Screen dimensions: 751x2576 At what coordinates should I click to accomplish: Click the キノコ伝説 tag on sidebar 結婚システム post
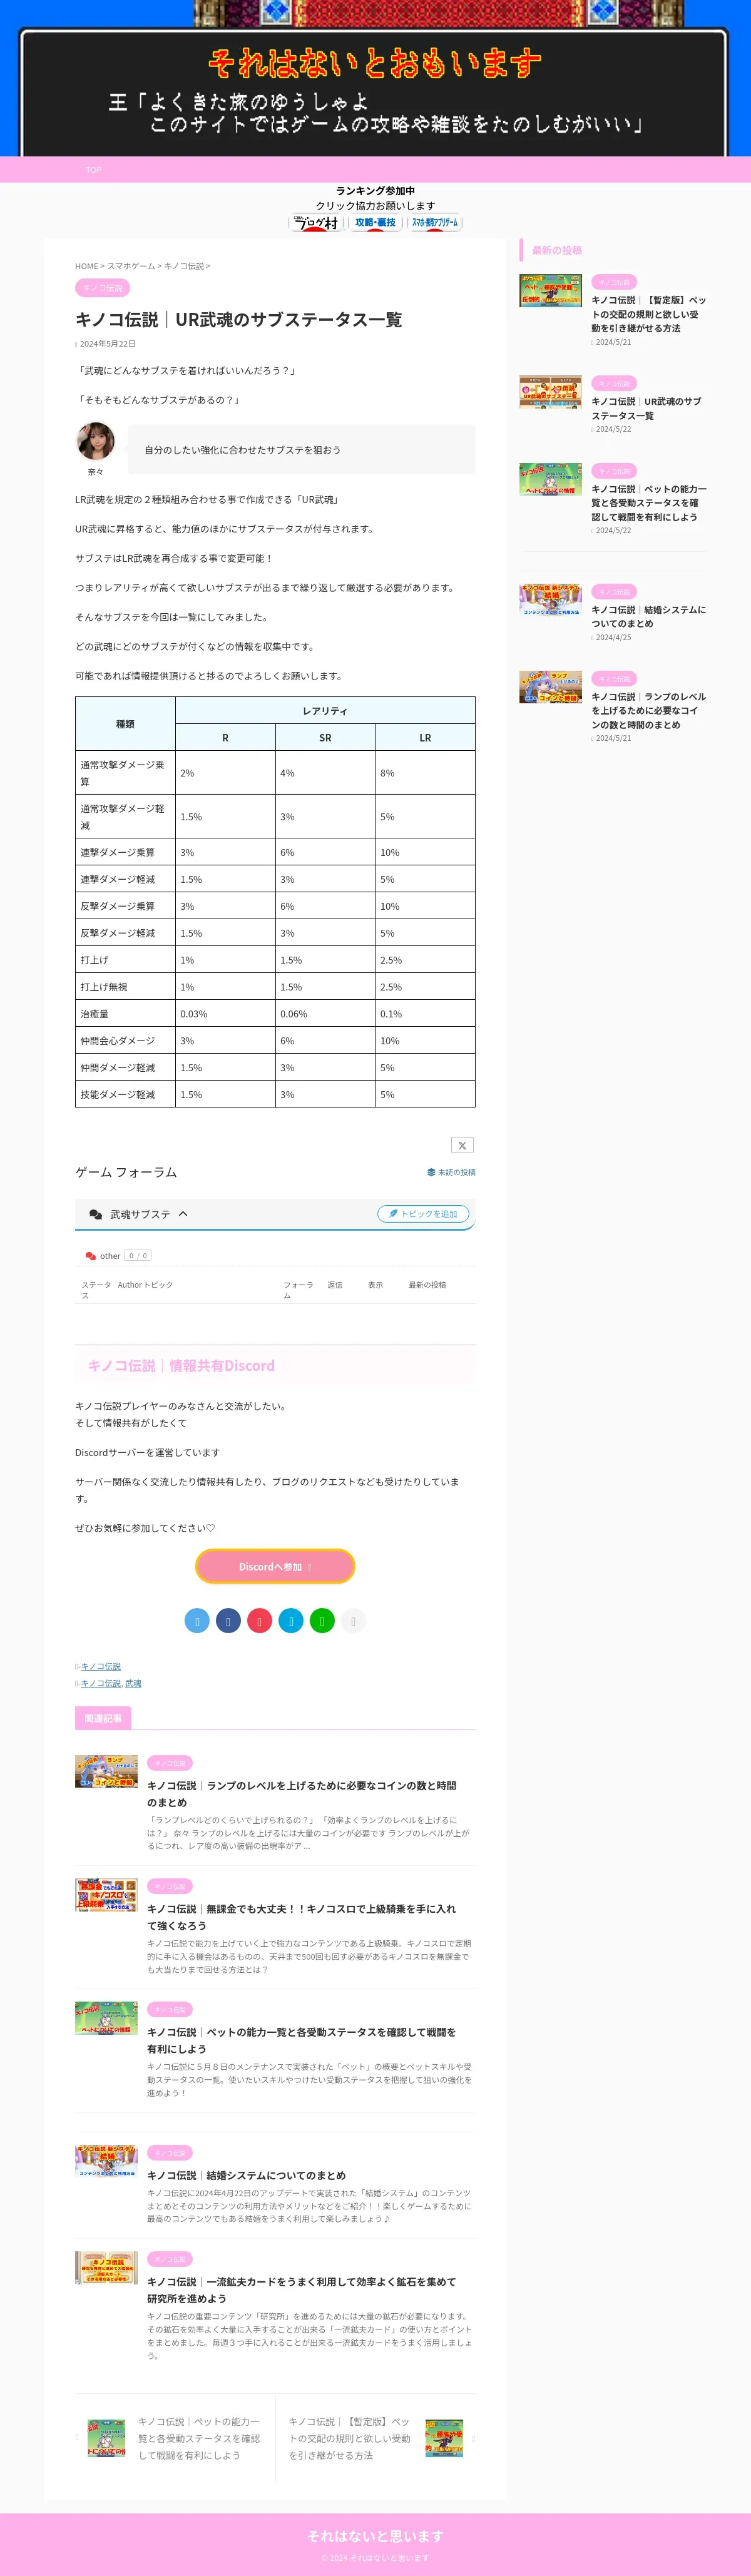point(614,592)
